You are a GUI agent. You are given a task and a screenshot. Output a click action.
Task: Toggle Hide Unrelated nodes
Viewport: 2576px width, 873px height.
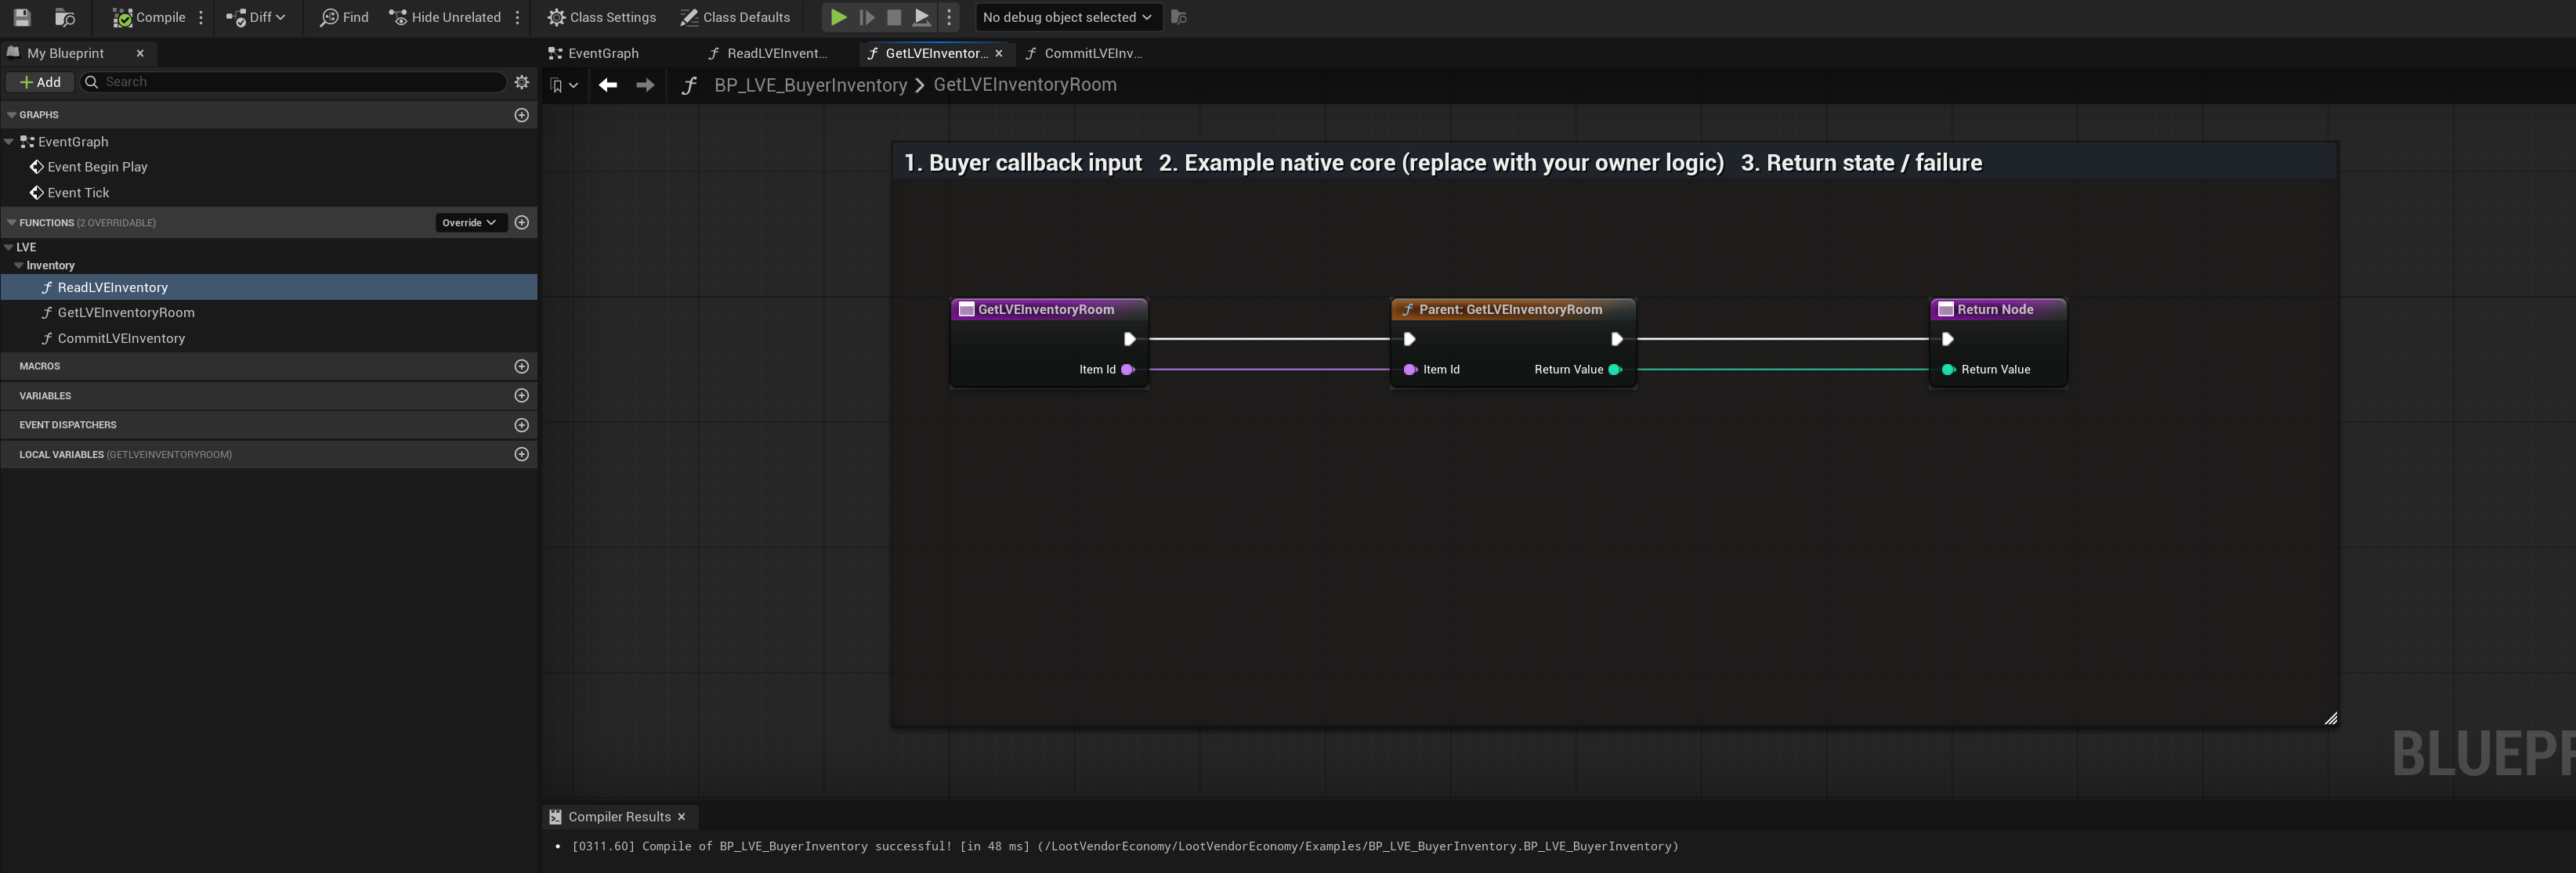(x=445, y=17)
